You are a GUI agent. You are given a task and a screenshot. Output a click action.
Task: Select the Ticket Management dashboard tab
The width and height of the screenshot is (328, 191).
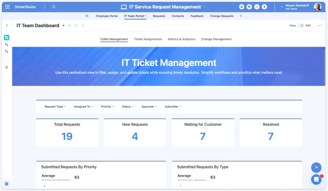(x=114, y=39)
